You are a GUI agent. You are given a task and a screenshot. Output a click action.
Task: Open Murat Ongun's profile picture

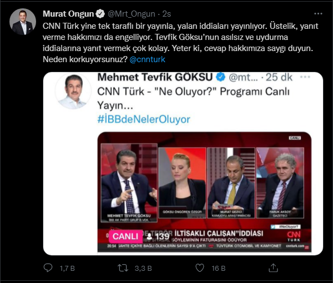pos(23,22)
